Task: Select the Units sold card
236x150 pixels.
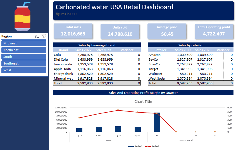Action: click(120, 31)
